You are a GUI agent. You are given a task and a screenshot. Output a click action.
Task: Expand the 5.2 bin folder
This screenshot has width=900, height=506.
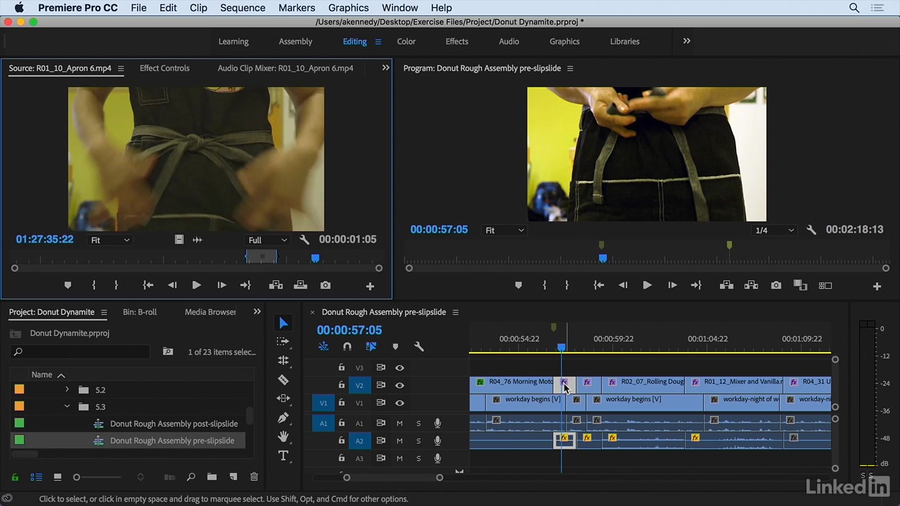67,390
